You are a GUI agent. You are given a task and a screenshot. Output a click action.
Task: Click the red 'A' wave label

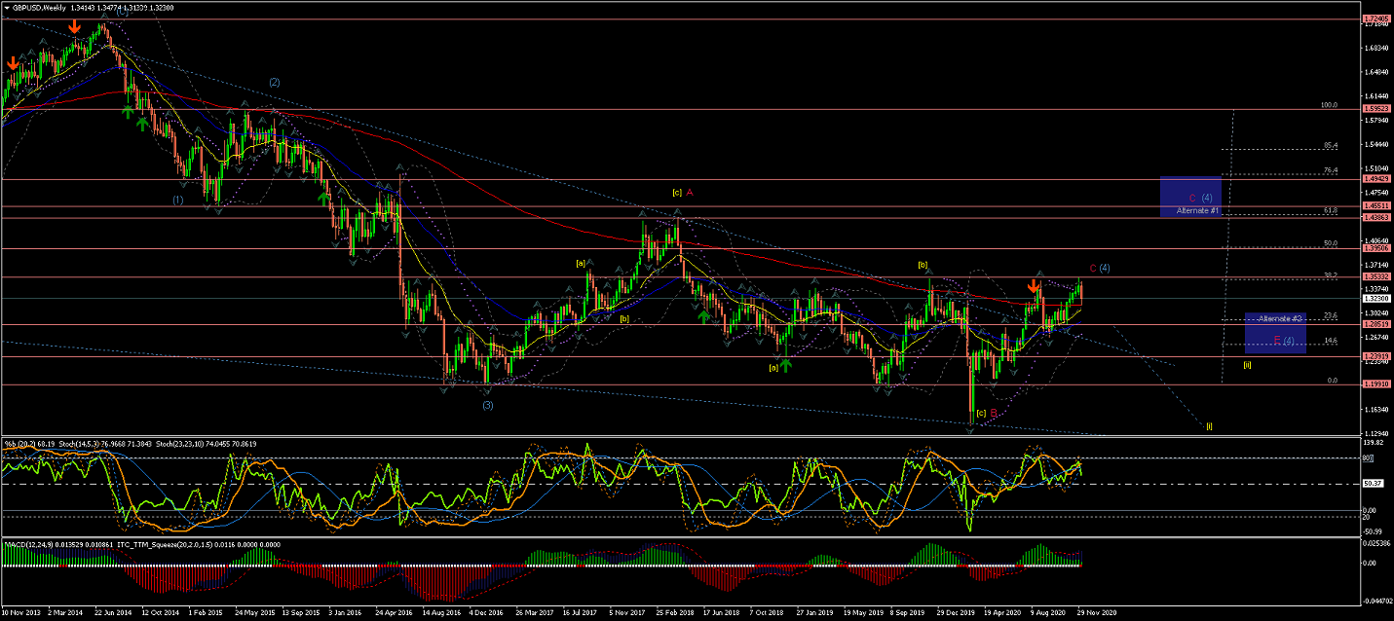pyautogui.click(x=689, y=193)
